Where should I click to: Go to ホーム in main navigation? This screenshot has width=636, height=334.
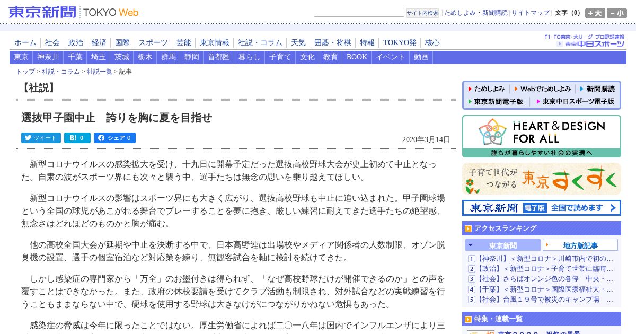click(x=25, y=43)
